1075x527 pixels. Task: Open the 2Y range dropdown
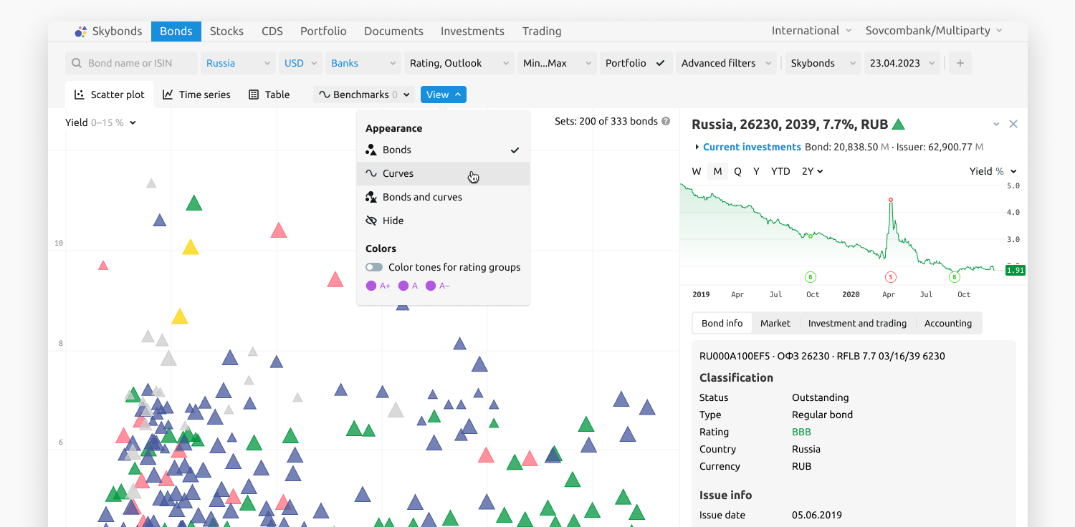(812, 171)
